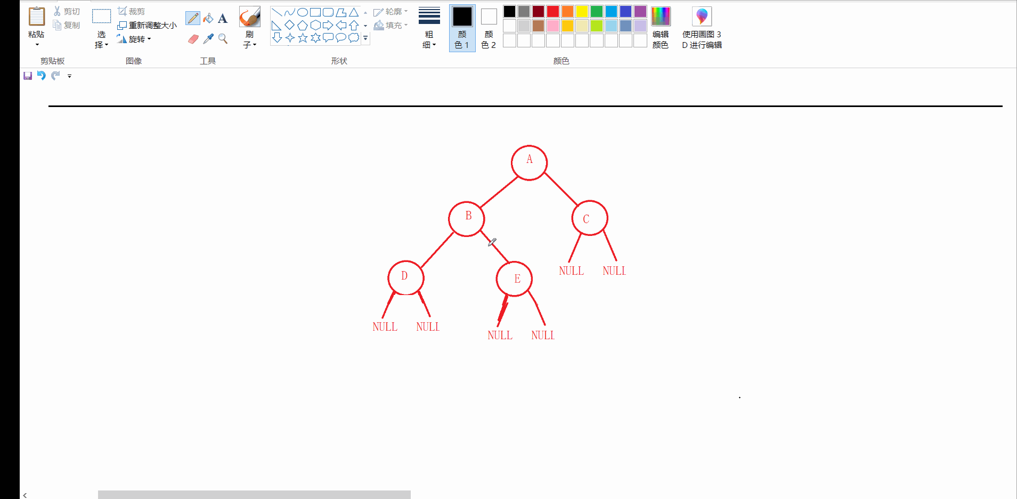Activate the 颜色1 color slot
The width and height of the screenshot is (1017, 499).
461,28
